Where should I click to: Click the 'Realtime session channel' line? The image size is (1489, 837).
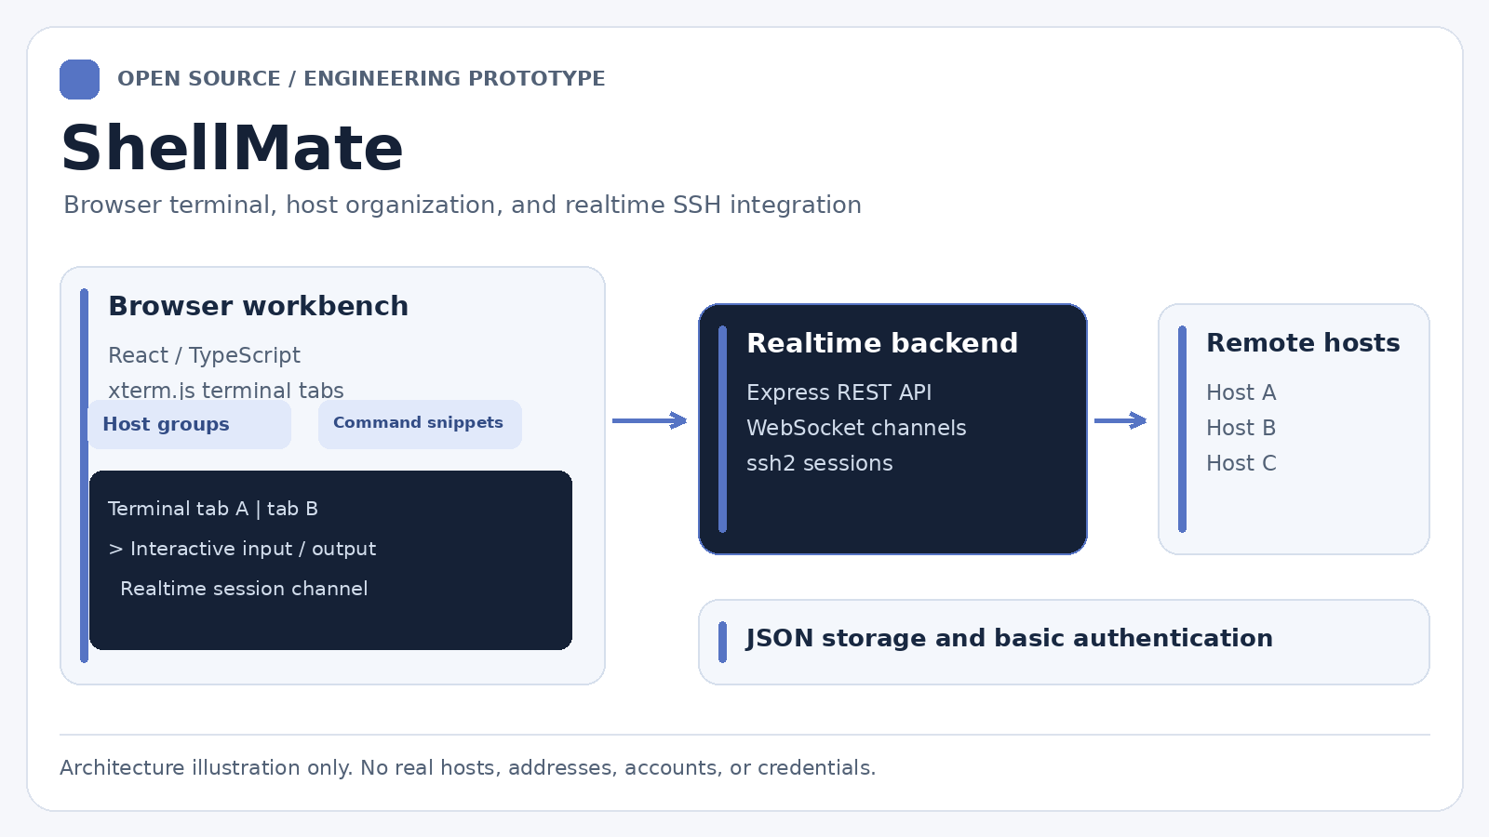pos(244,589)
